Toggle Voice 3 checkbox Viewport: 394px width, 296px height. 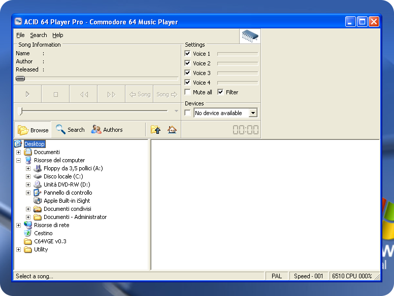[187, 73]
